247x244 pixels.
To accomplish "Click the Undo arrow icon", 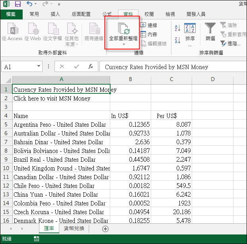I will click(x=29, y=4).
